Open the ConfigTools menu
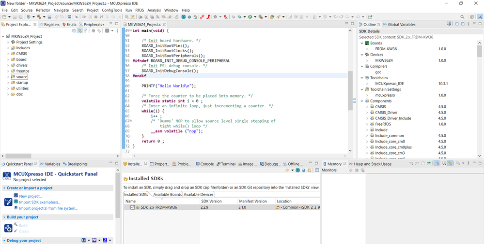This screenshot has width=484, height=244. [111, 10]
